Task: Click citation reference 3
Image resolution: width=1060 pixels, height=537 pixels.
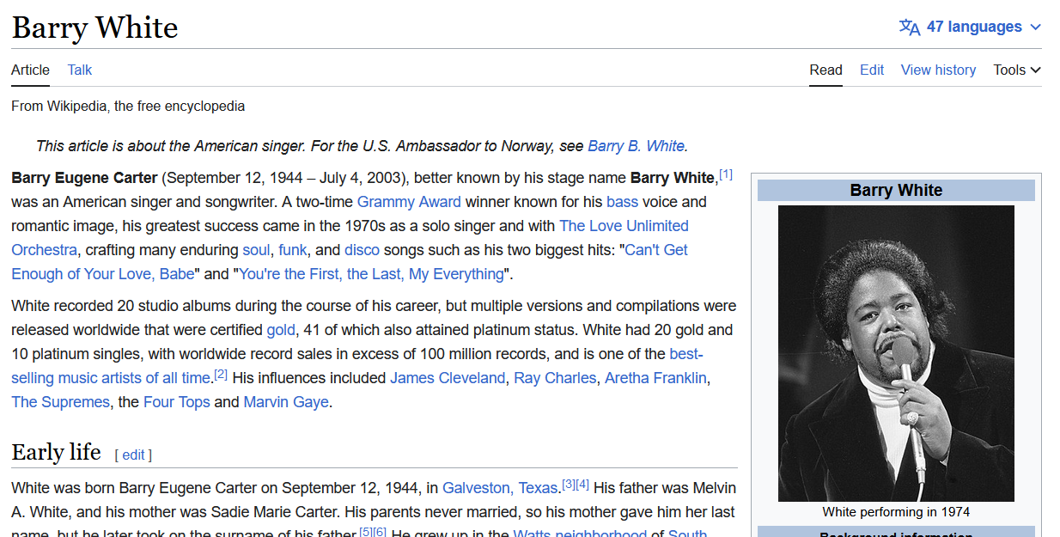Action: [x=569, y=485]
